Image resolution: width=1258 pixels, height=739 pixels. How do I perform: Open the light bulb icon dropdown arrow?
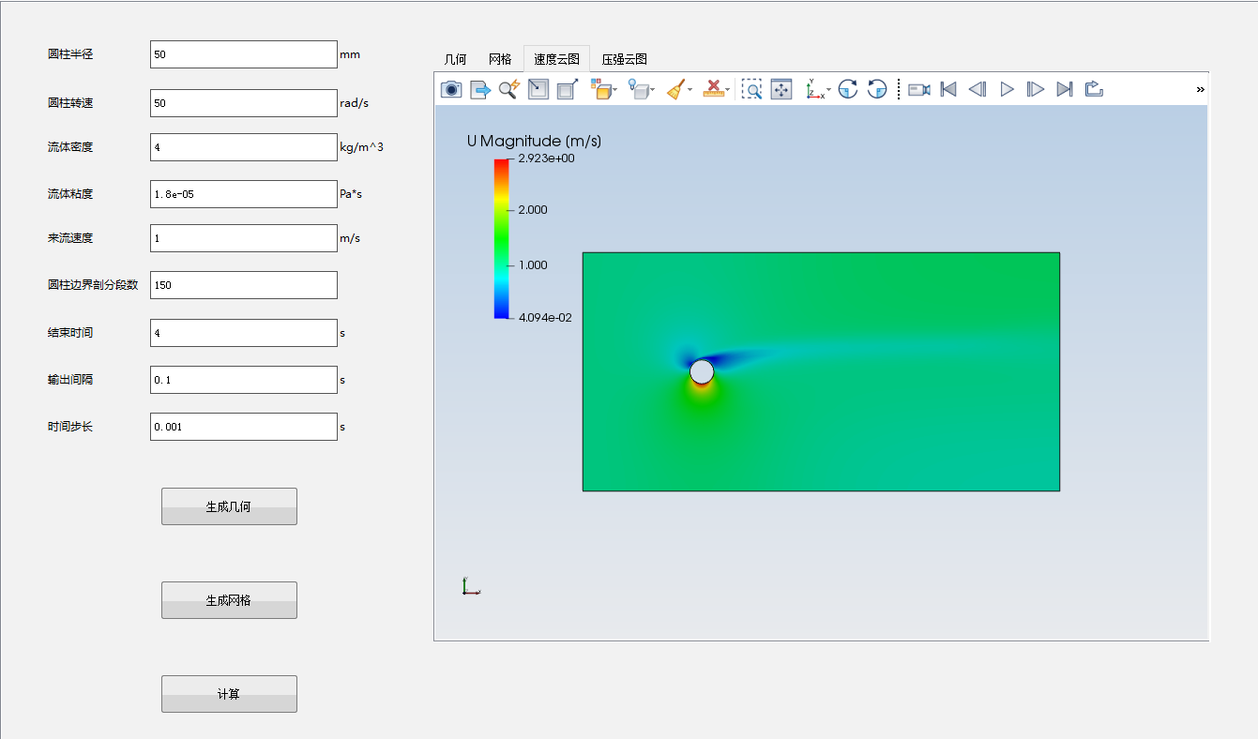click(x=653, y=90)
